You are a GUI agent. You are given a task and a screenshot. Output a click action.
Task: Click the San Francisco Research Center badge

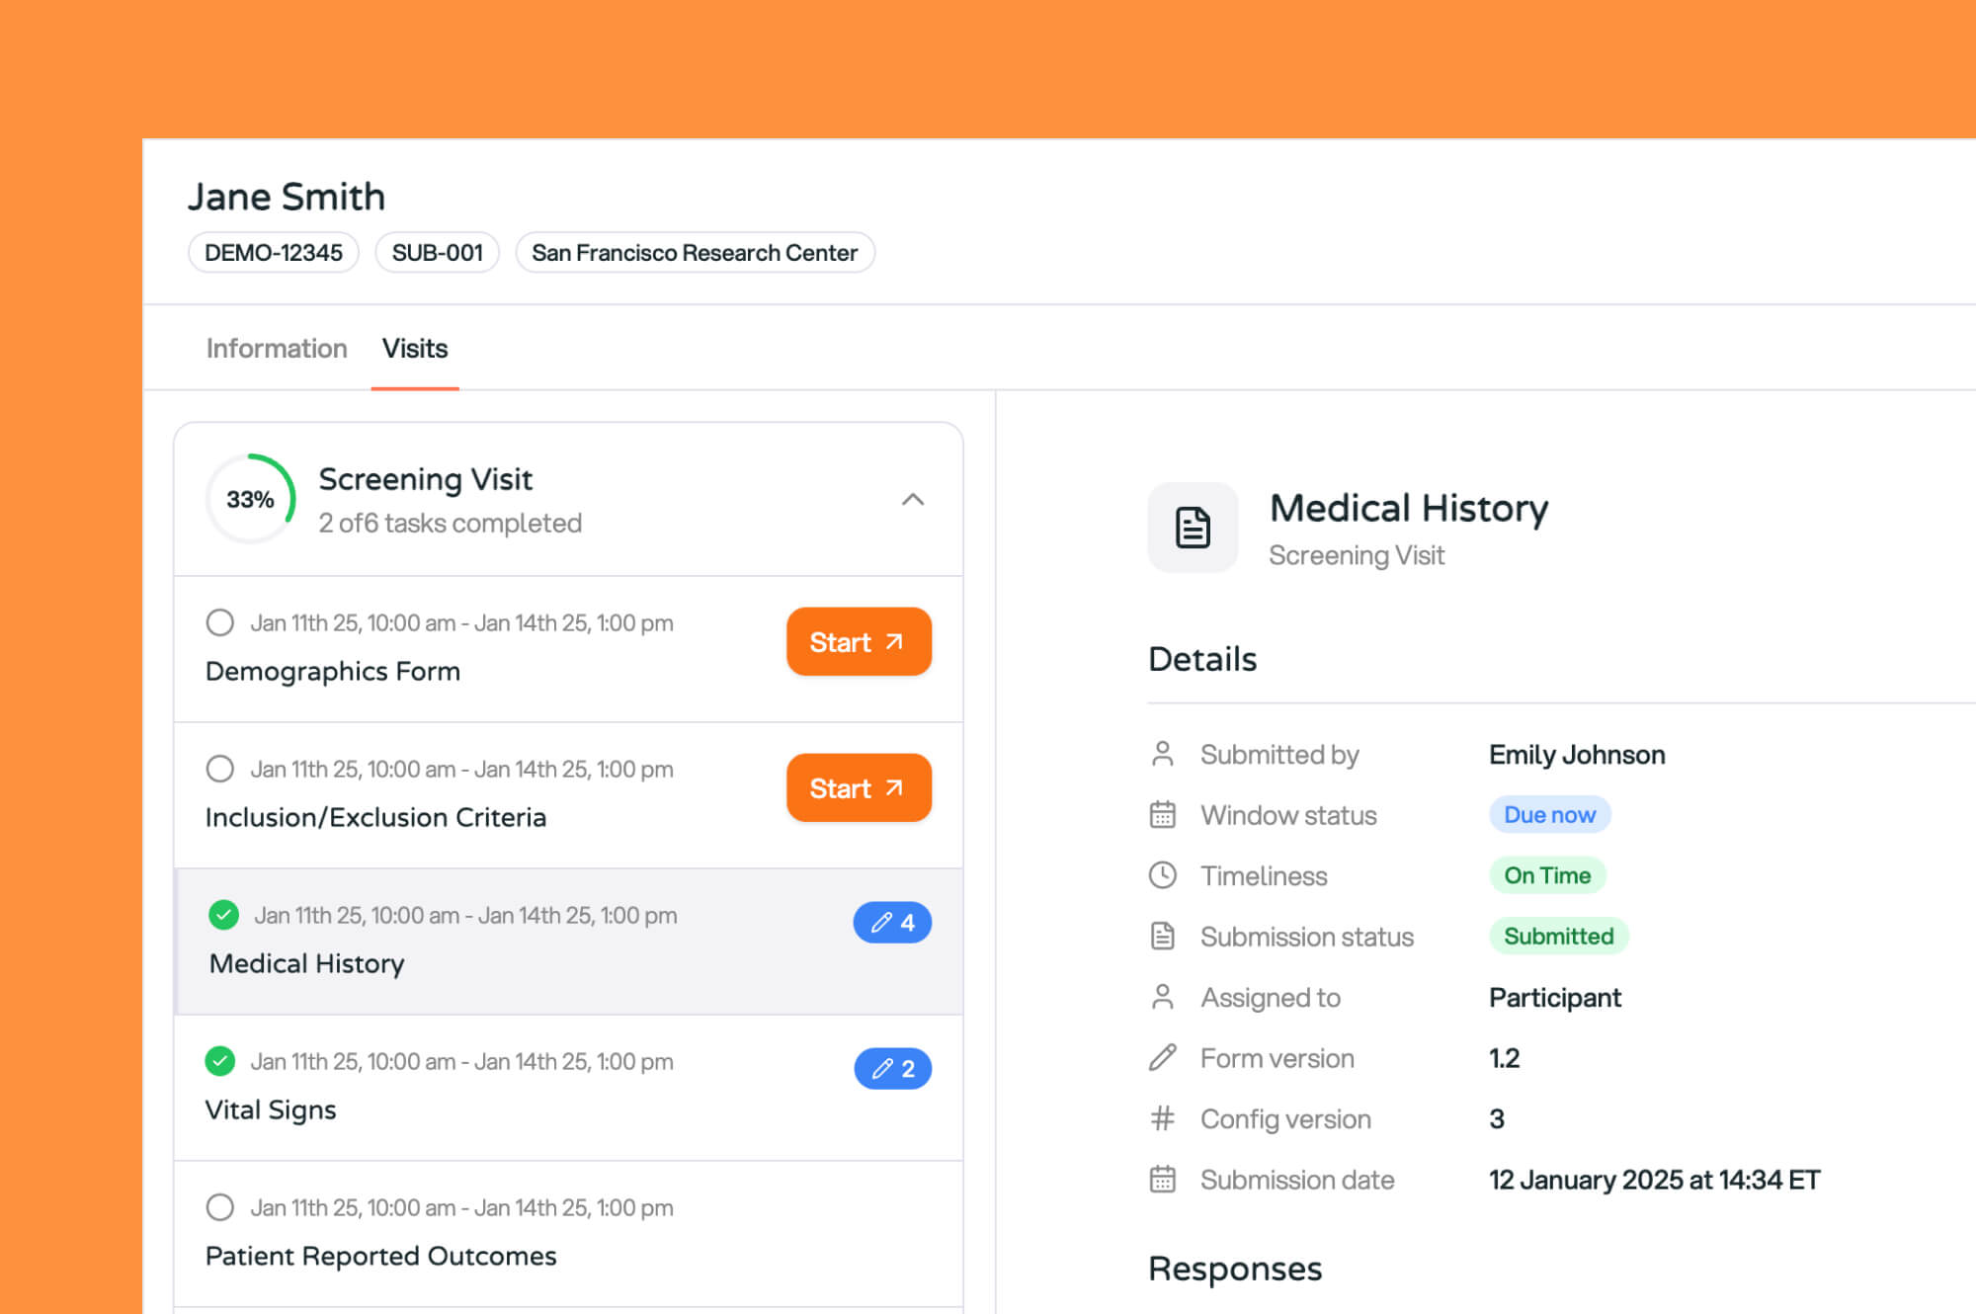point(694,252)
